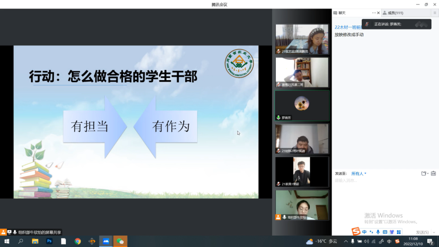Viewport: 439px width, 247px height.
Task: Toggle Sogou Chinese/English input mode
Action: (364, 232)
